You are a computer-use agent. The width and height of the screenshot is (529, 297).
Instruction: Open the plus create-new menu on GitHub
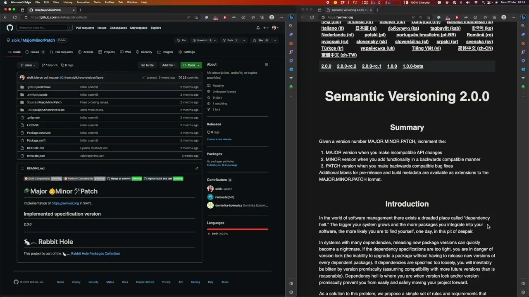pos(266,28)
